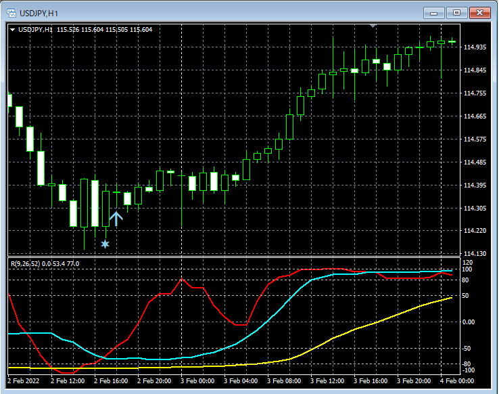Click the USDJPY chart window icon
The height and width of the screenshot is (394, 499).
coord(10,12)
